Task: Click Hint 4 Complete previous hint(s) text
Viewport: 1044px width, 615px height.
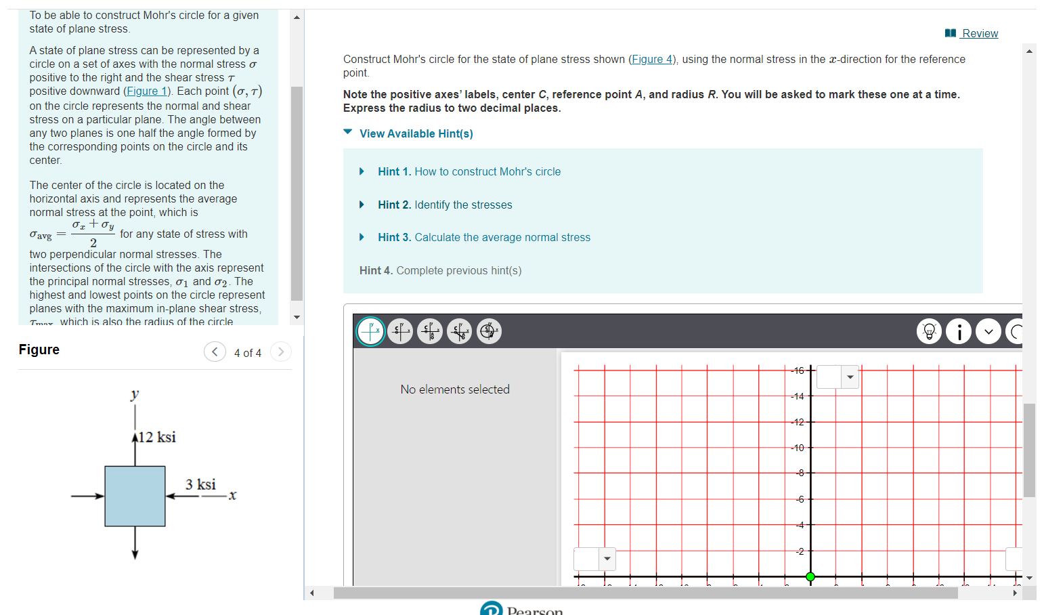Action: 440,270
